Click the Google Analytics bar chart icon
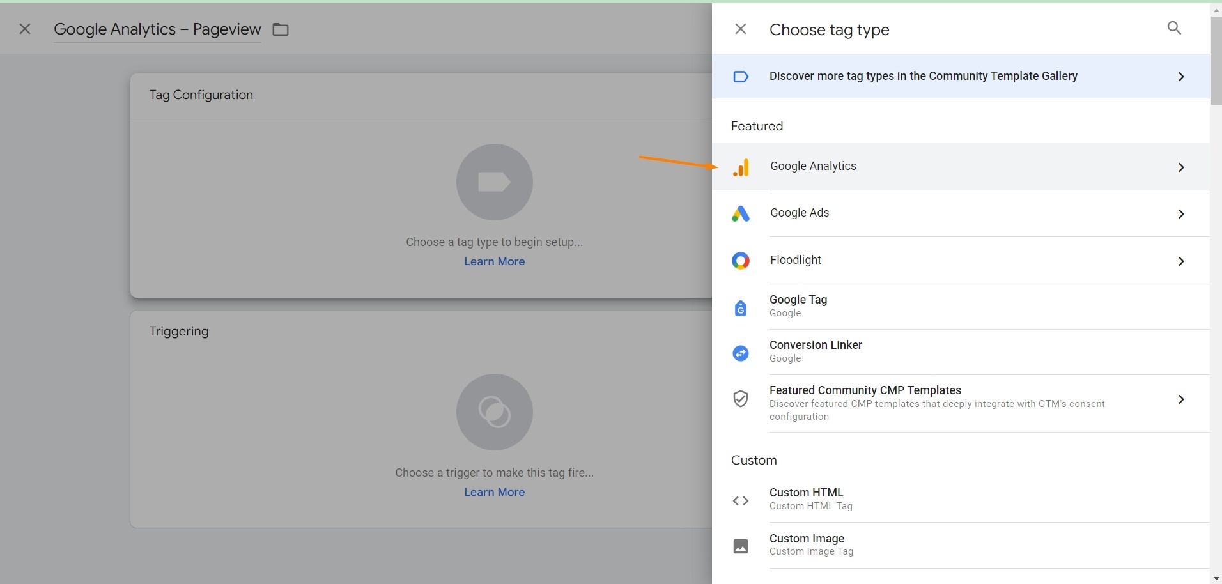 click(741, 167)
